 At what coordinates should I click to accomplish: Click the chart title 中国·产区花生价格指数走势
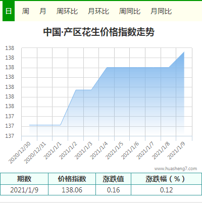99,32
